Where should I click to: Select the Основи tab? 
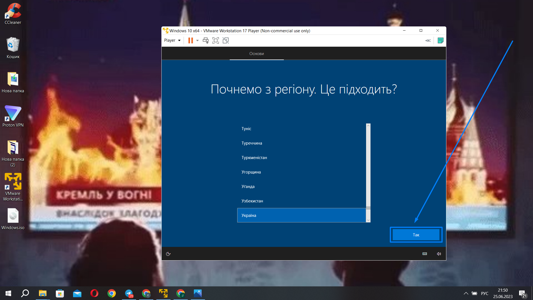[257, 54]
